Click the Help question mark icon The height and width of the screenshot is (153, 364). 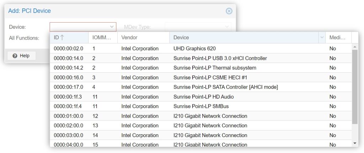tap(15, 56)
